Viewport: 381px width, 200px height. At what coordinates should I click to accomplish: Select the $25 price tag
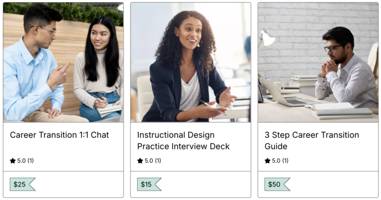point(21,185)
